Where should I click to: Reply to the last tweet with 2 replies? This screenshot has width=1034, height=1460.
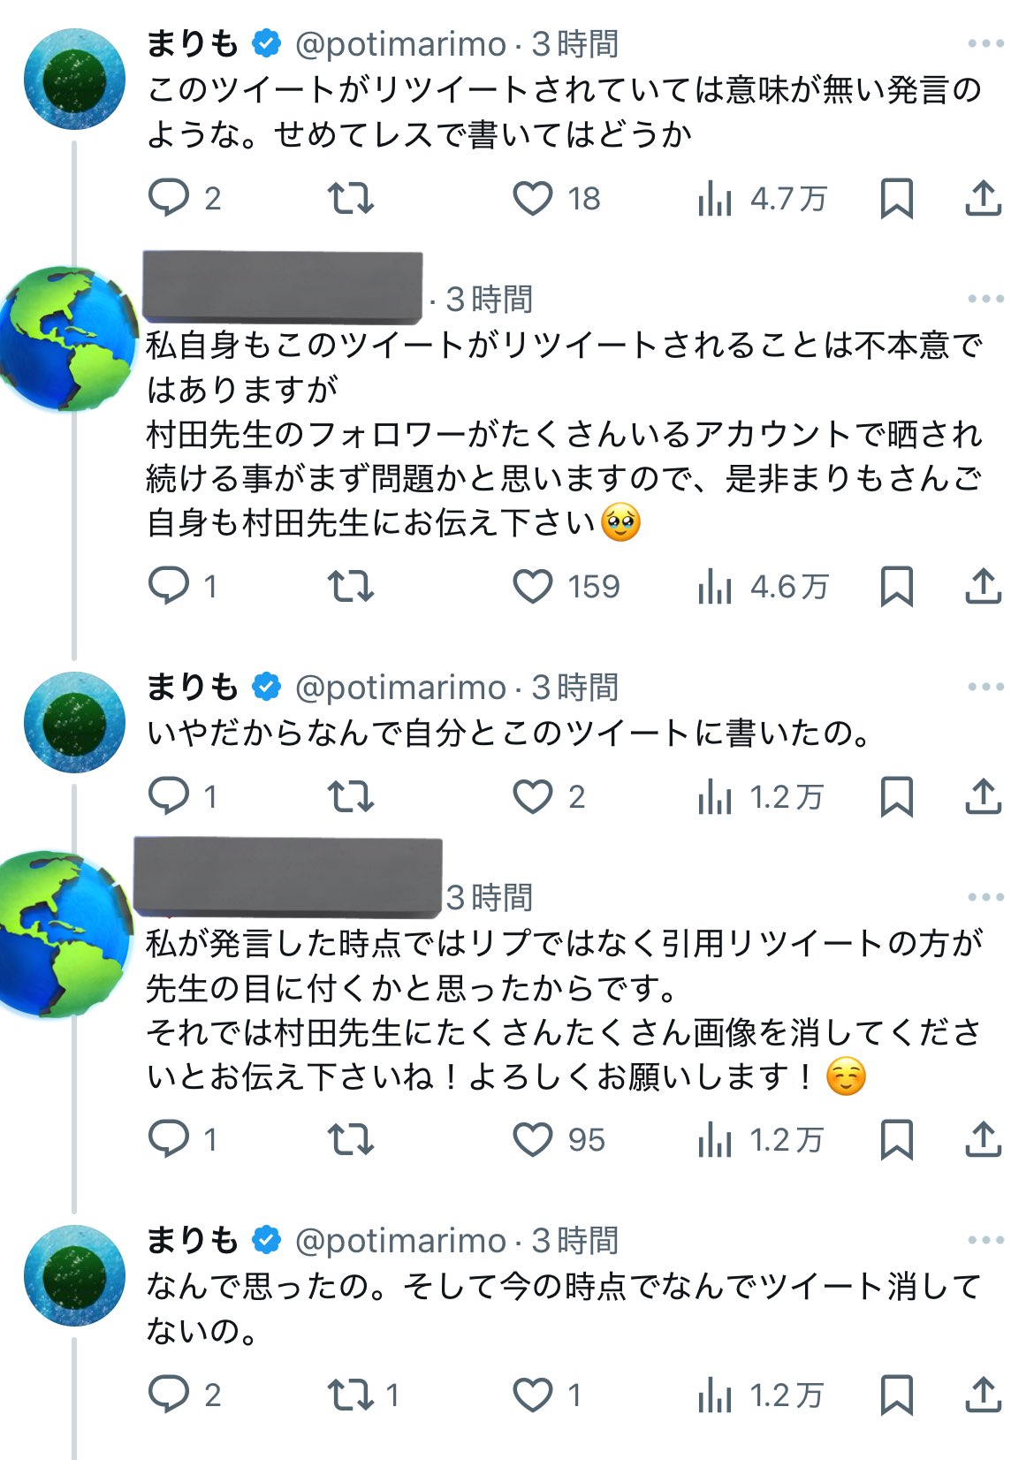[x=169, y=1395]
